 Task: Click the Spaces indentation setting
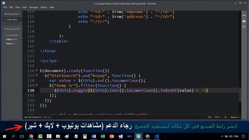click(235, 117)
